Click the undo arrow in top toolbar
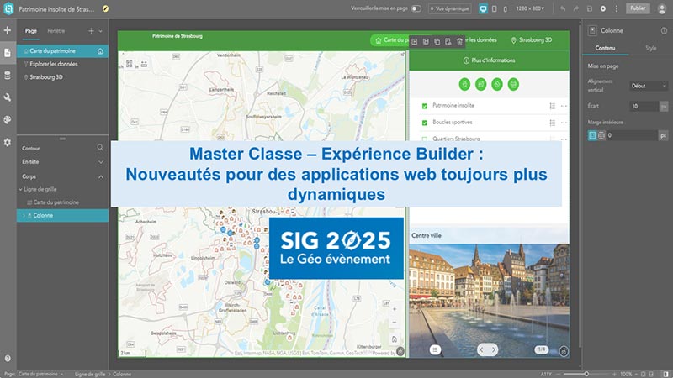 [x=562, y=8]
